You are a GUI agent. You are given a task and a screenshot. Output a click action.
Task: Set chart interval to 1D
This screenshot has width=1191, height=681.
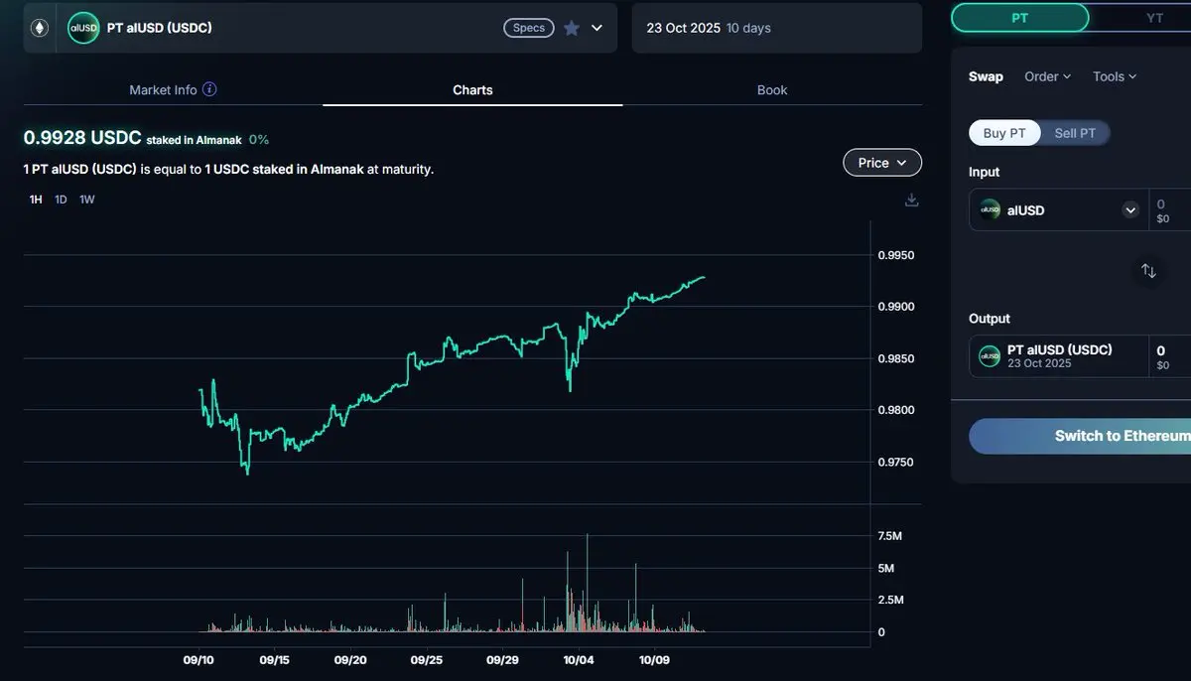pyautogui.click(x=61, y=200)
